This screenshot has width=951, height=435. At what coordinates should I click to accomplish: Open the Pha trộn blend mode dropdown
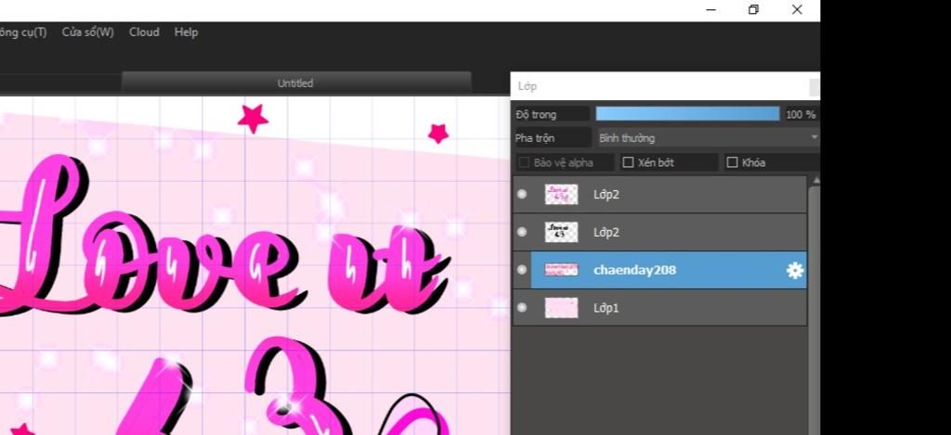[707, 138]
